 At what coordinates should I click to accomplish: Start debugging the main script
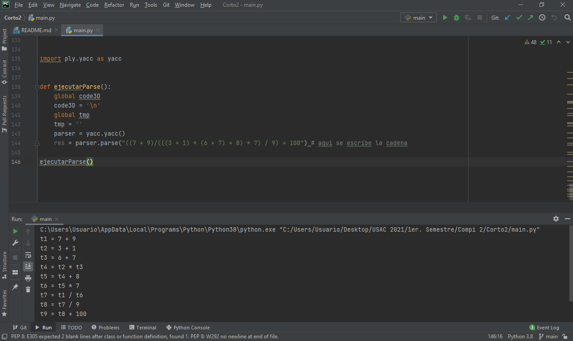click(x=456, y=17)
